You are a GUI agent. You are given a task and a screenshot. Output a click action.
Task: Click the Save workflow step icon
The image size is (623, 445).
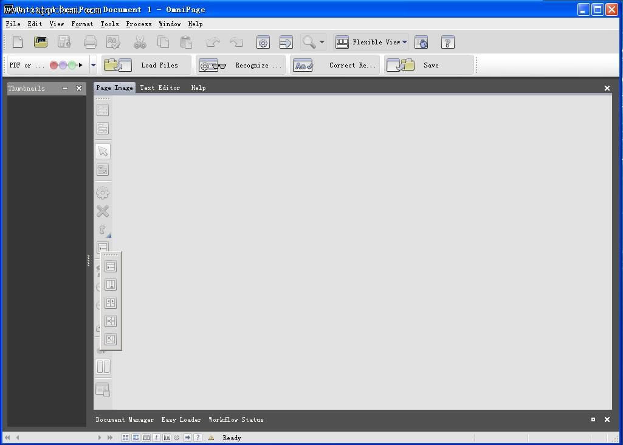[400, 65]
